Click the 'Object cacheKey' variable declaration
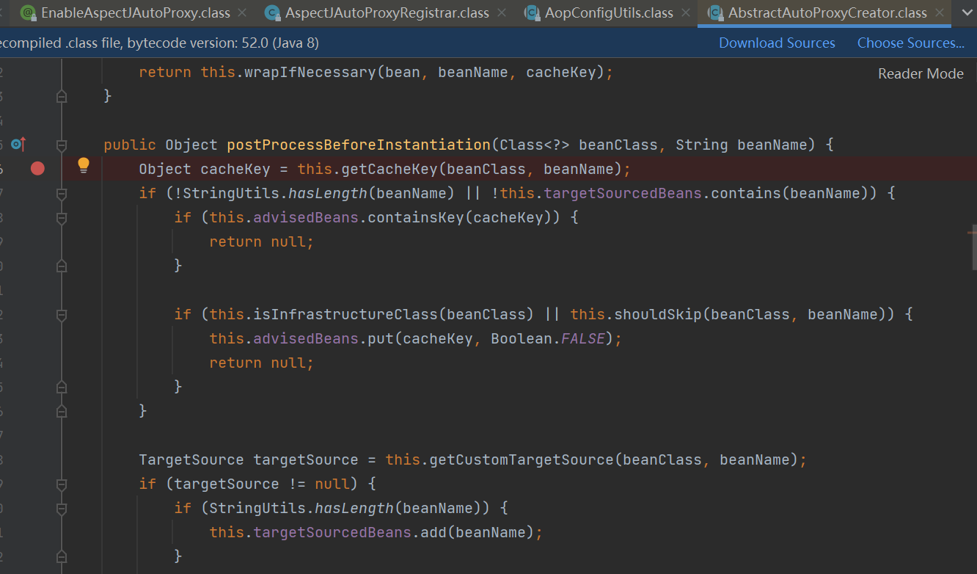This screenshot has height=574, width=977. (x=205, y=169)
